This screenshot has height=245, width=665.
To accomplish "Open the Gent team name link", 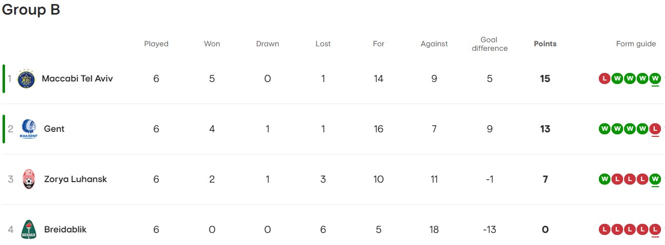I will (54, 129).
